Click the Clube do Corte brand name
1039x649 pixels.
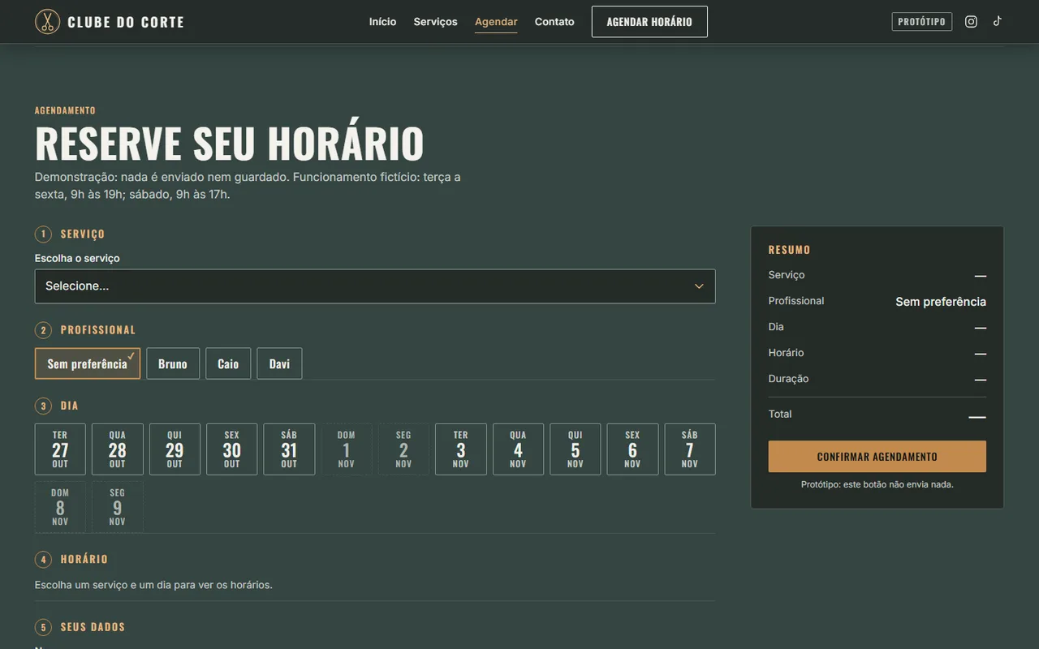[126, 22]
